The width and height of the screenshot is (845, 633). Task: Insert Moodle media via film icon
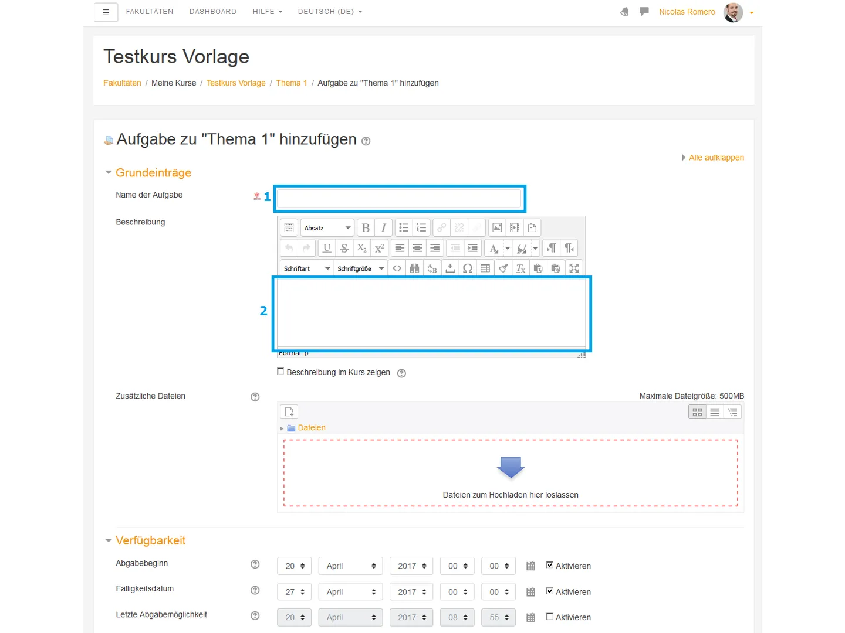[515, 228]
